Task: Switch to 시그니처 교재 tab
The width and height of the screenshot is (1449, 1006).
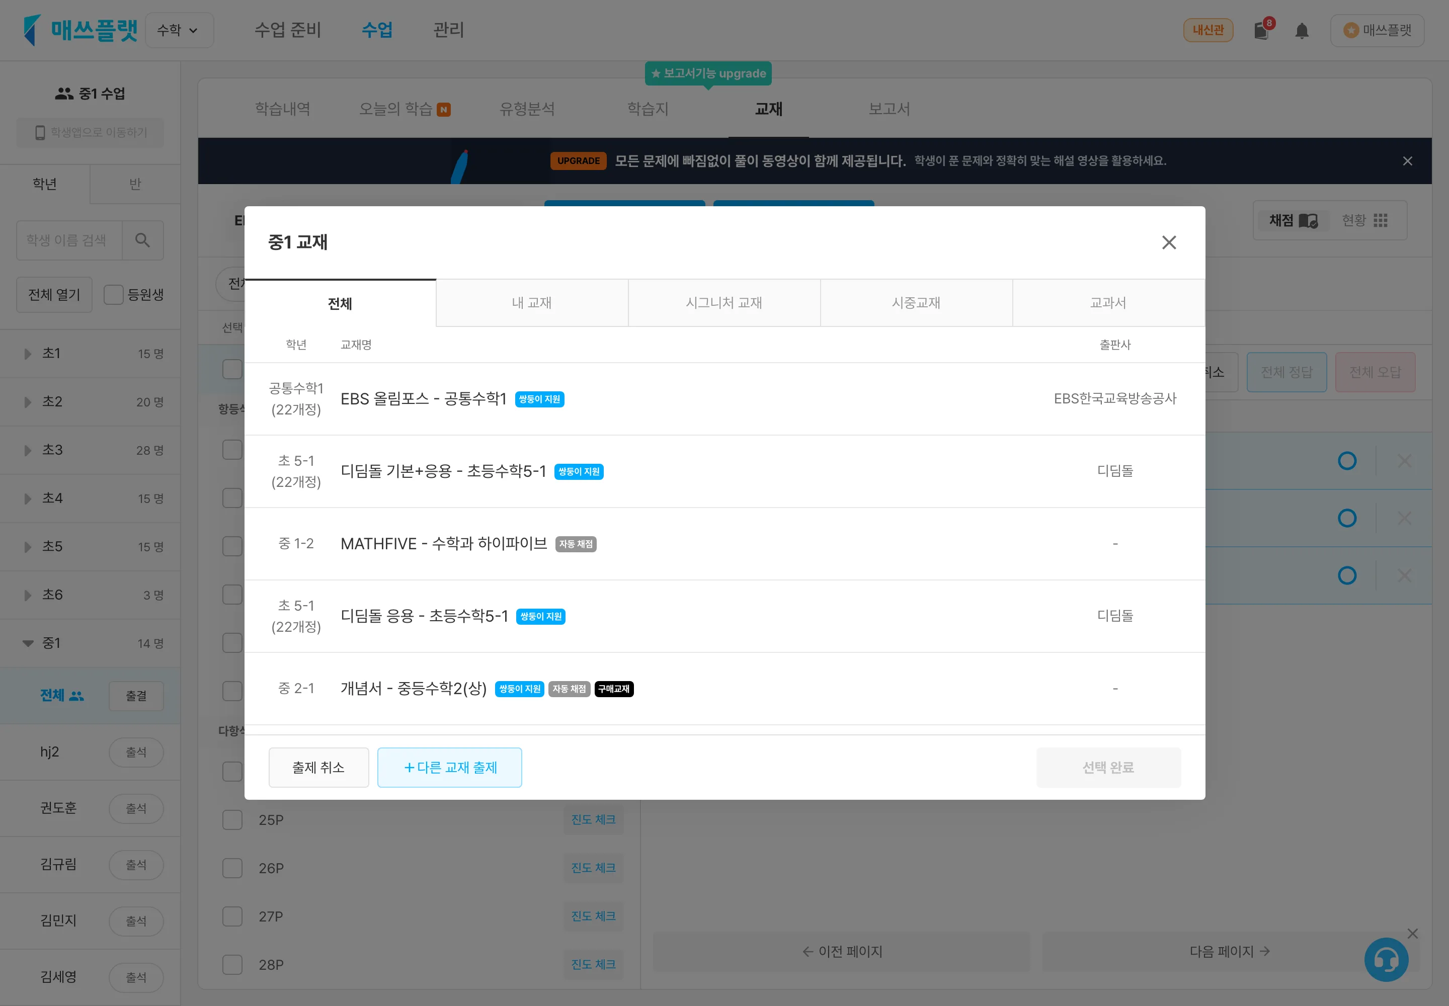Action: point(724,303)
